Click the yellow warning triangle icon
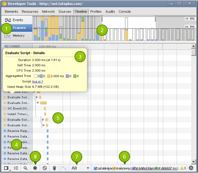Image resolution: width=198 pixels, height=173 pixels. point(182,168)
